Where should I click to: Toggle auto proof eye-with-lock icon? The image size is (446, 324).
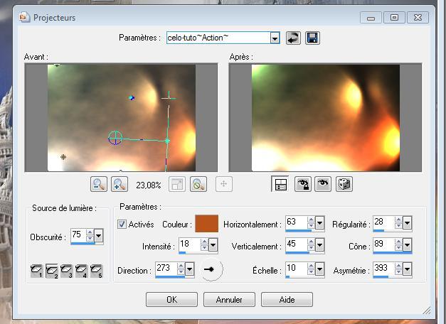pyautogui.click(x=302, y=184)
